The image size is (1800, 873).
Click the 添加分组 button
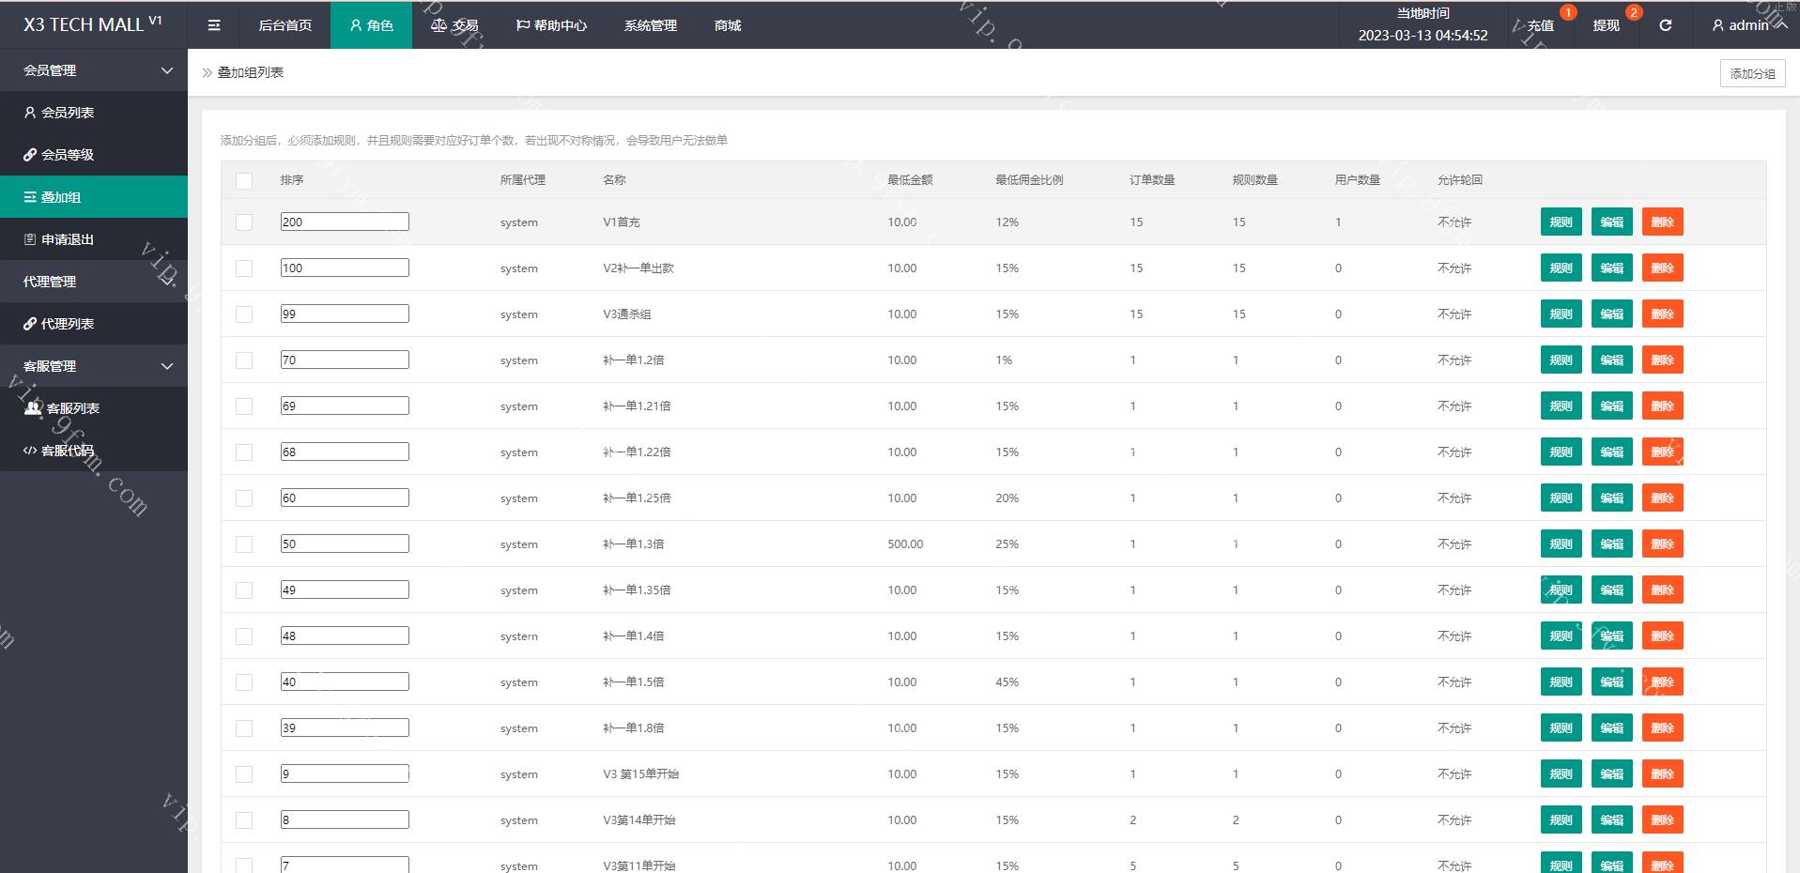[1752, 73]
